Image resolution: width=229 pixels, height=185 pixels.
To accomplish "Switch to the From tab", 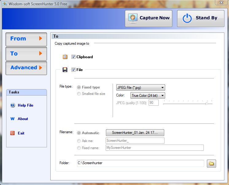I will click(26, 39).
